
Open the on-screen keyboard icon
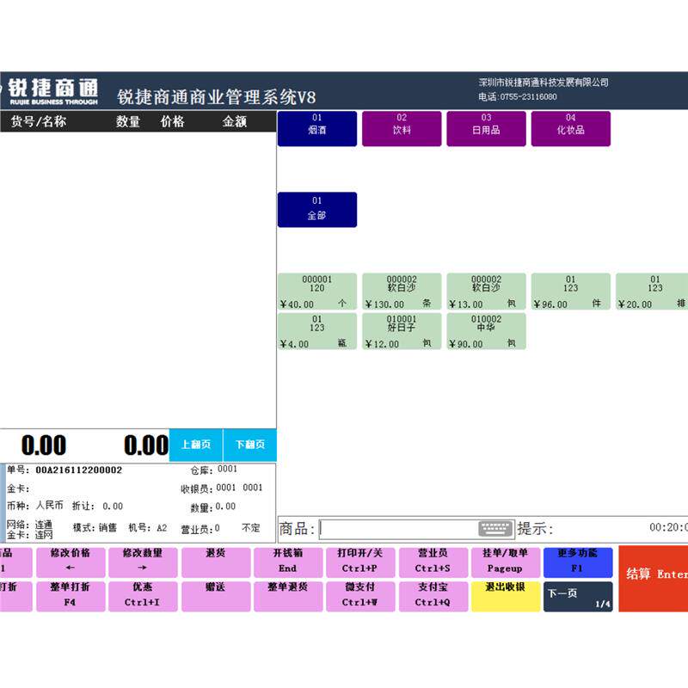495,528
